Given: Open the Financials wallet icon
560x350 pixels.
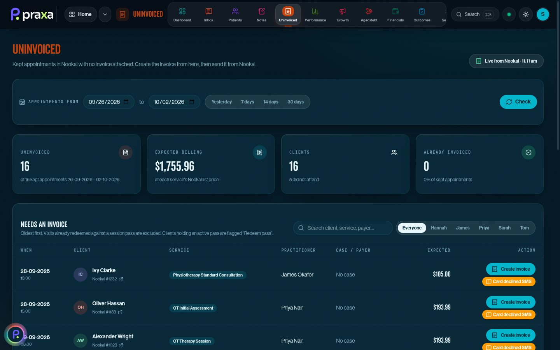Looking at the screenshot, I should (395, 14).
